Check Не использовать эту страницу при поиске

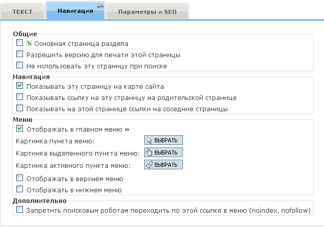20,65
